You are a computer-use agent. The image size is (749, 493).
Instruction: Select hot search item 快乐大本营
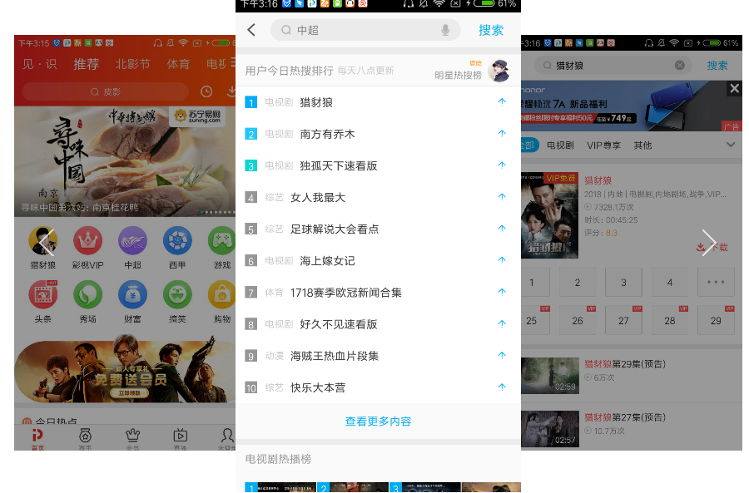[x=318, y=387]
